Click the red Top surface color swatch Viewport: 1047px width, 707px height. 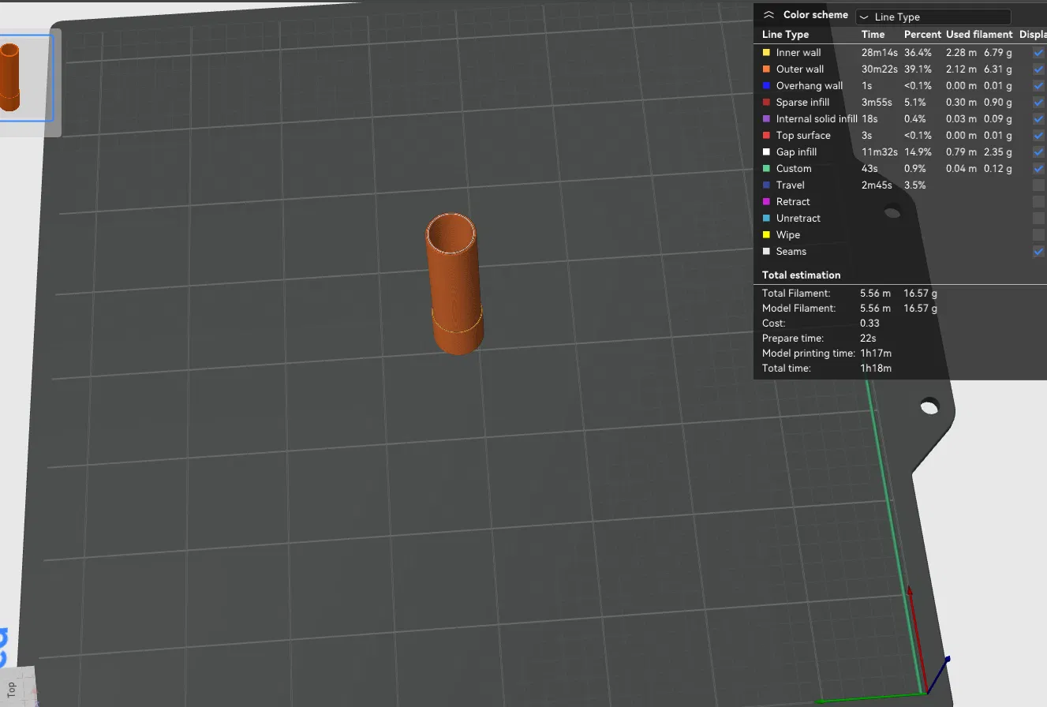(766, 136)
